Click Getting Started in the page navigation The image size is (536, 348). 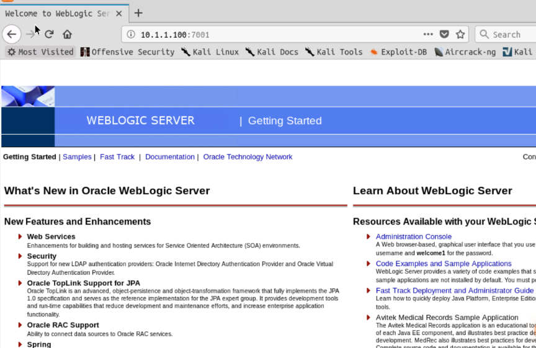[29, 157]
